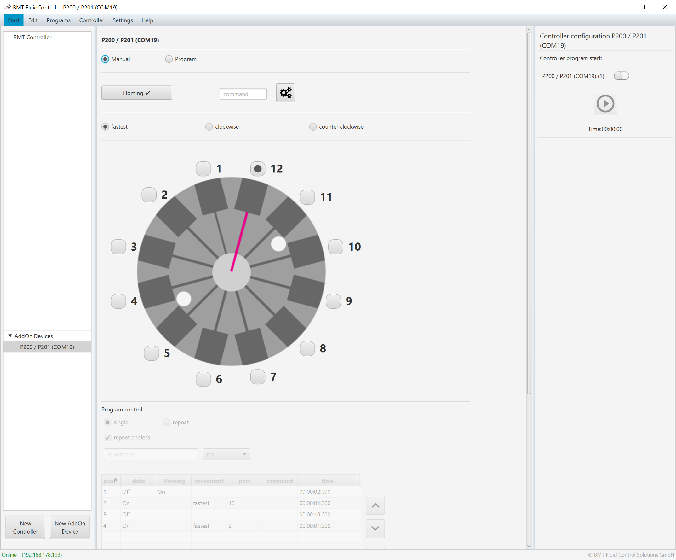This screenshot has height=560, width=676.
Task: Open the Edit menu
Action: coord(33,20)
